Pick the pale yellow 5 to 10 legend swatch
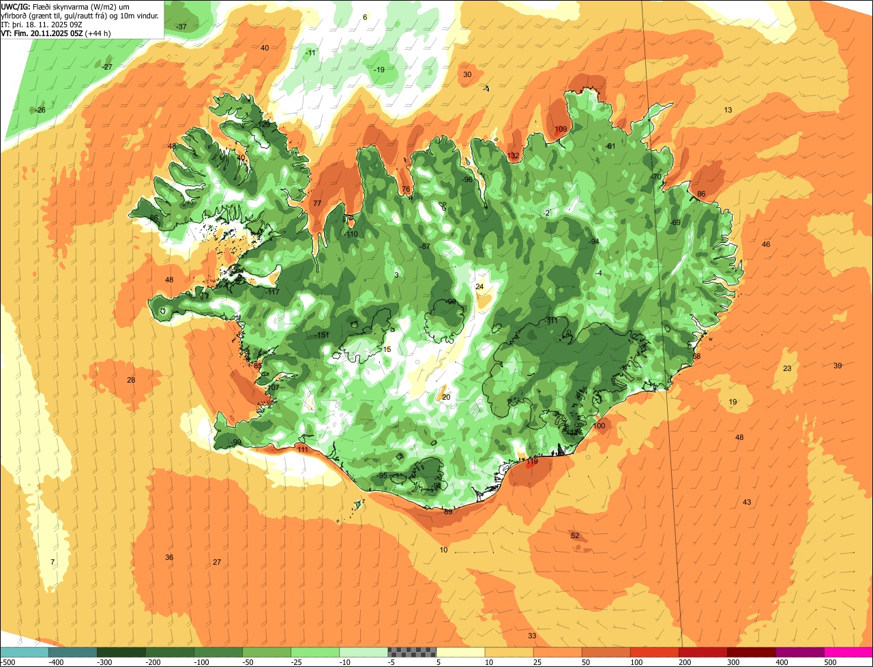This screenshot has width=873, height=667. (x=460, y=652)
